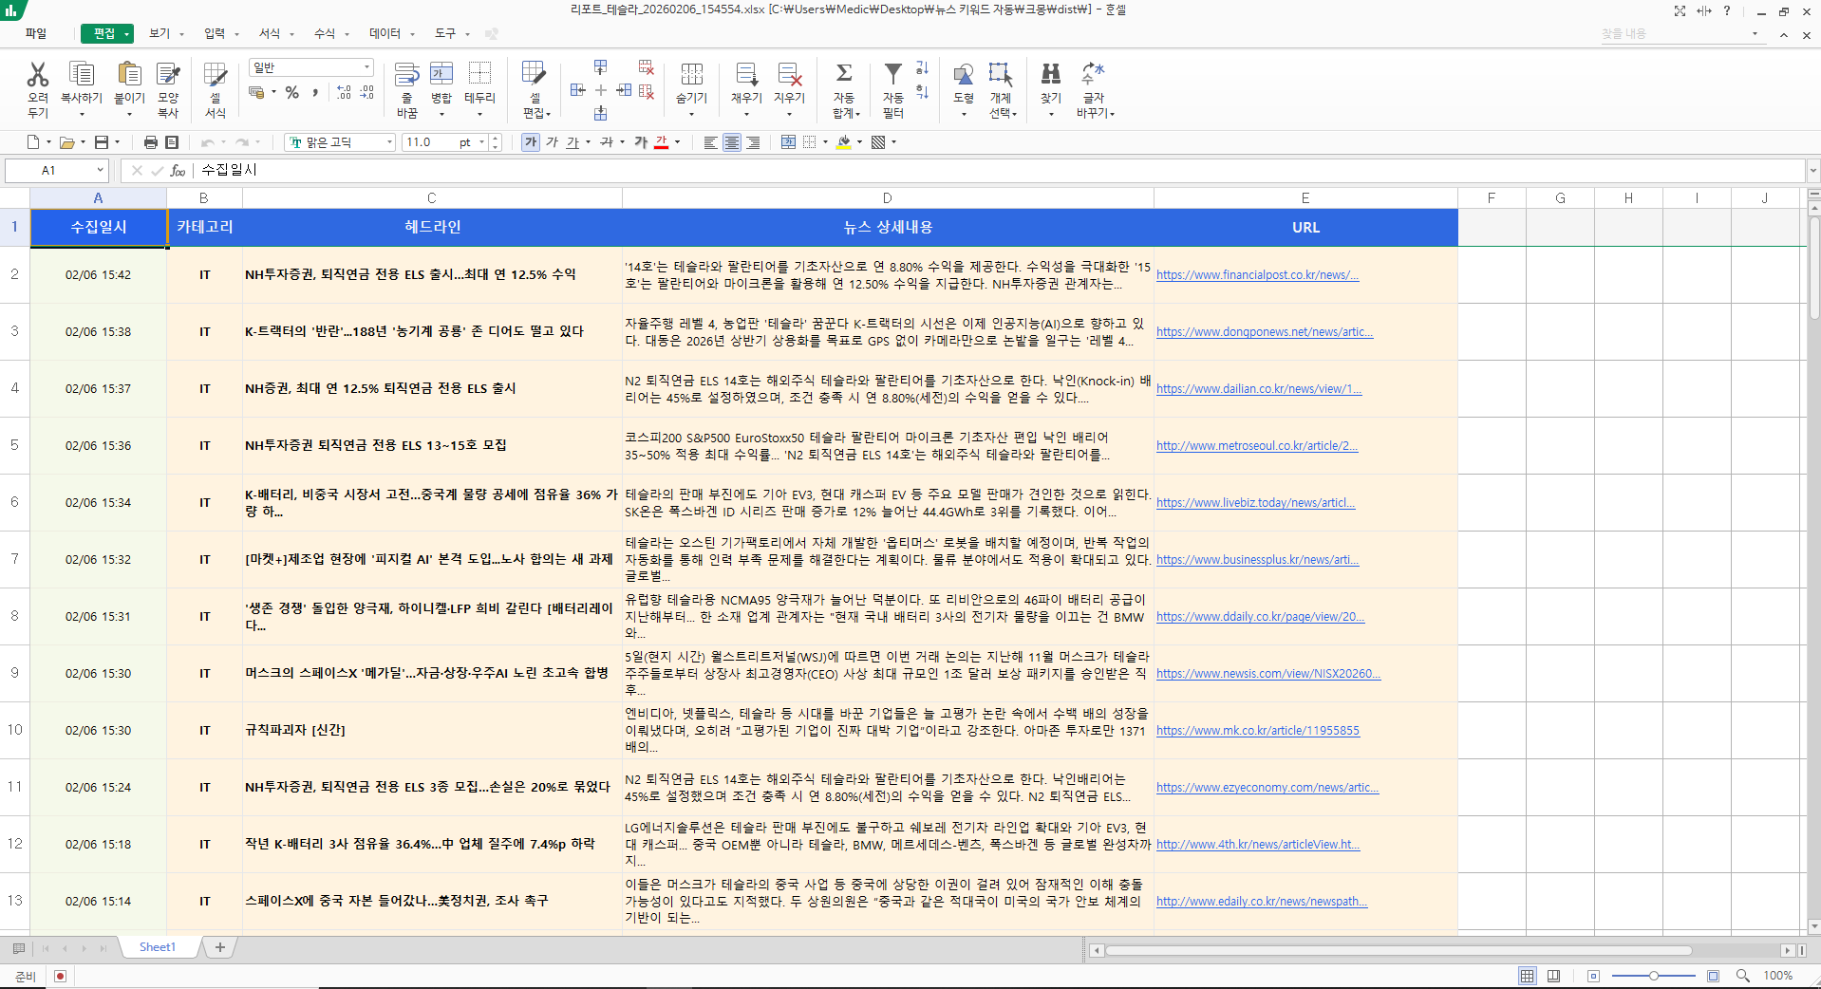Select the Sheet1 tab

click(x=158, y=947)
